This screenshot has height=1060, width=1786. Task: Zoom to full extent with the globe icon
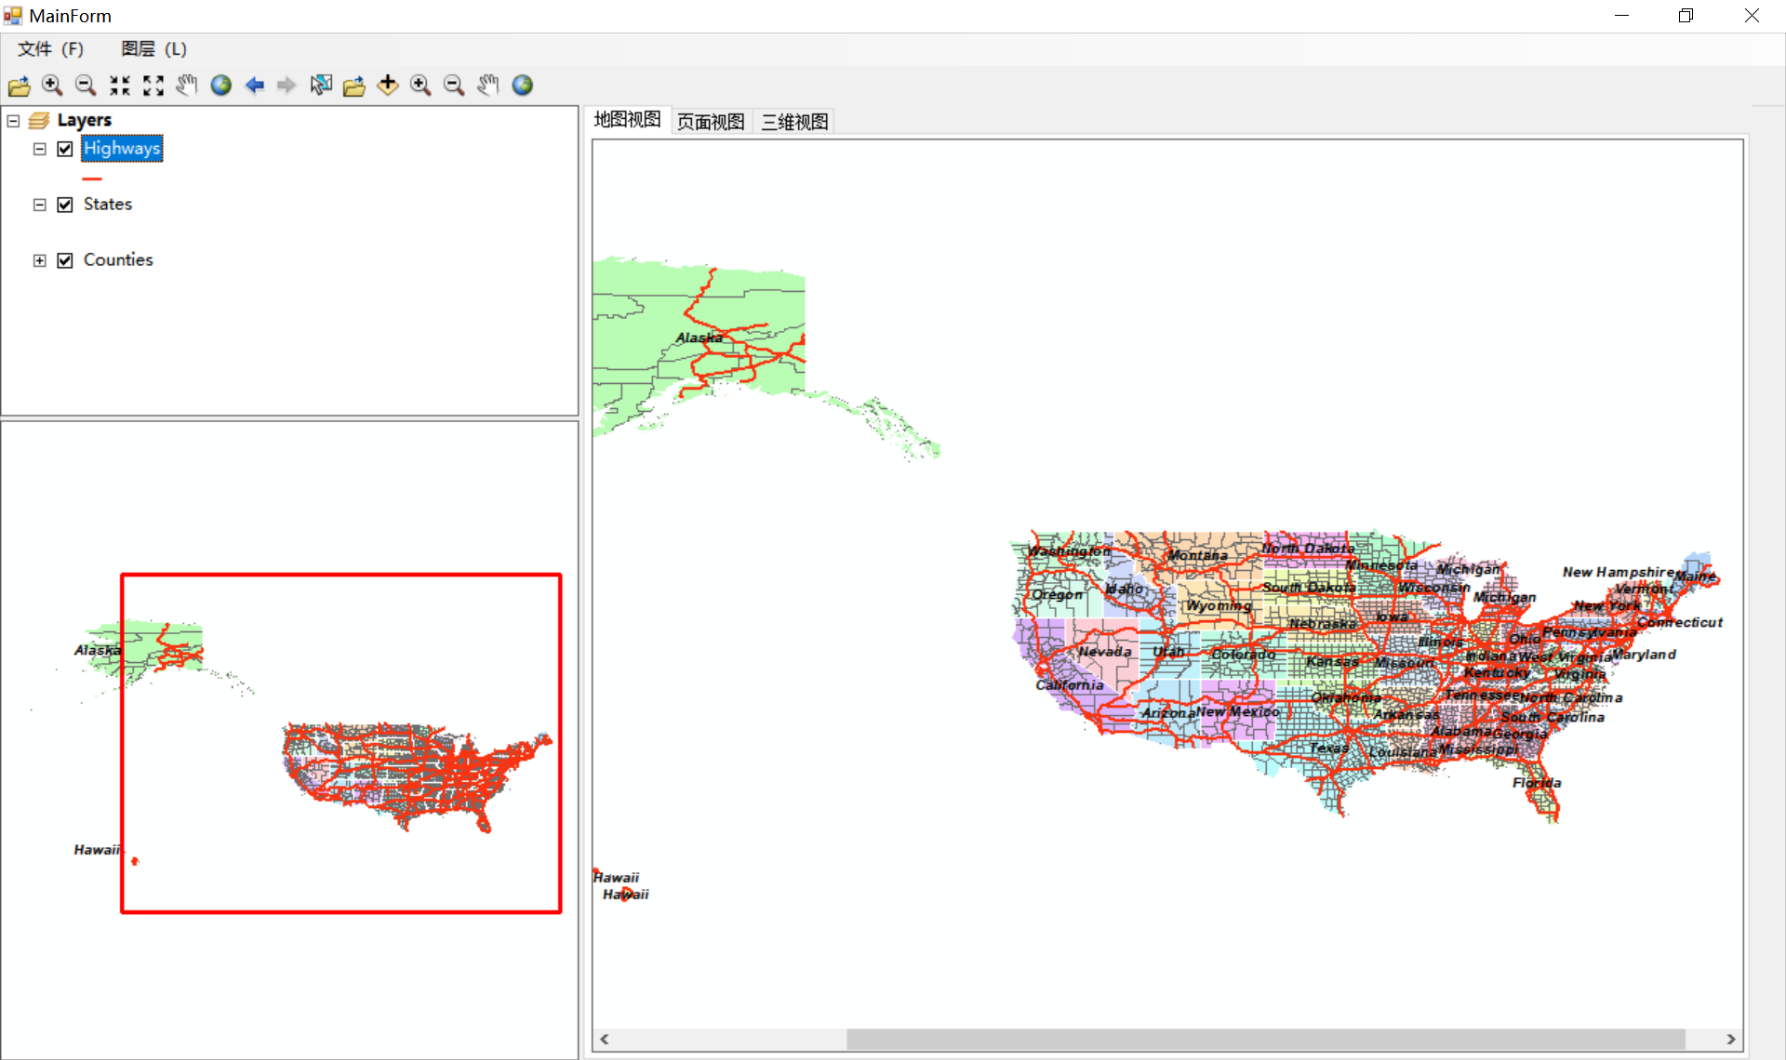pos(220,85)
